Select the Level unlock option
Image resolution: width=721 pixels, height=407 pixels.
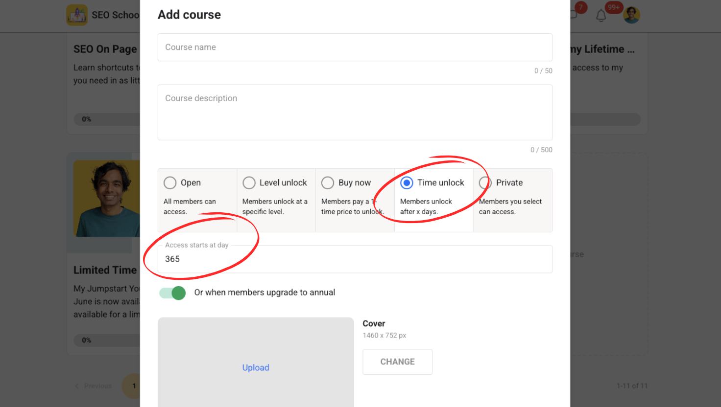(x=249, y=182)
